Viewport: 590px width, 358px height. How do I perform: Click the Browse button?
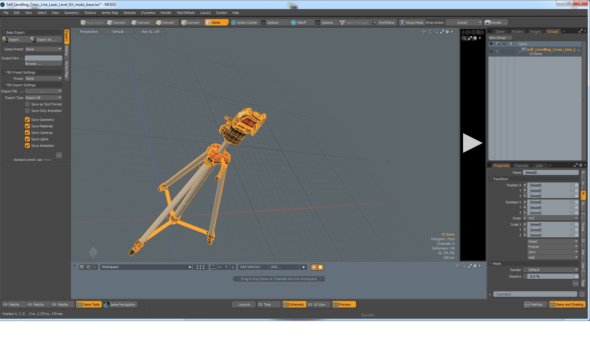[44, 64]
